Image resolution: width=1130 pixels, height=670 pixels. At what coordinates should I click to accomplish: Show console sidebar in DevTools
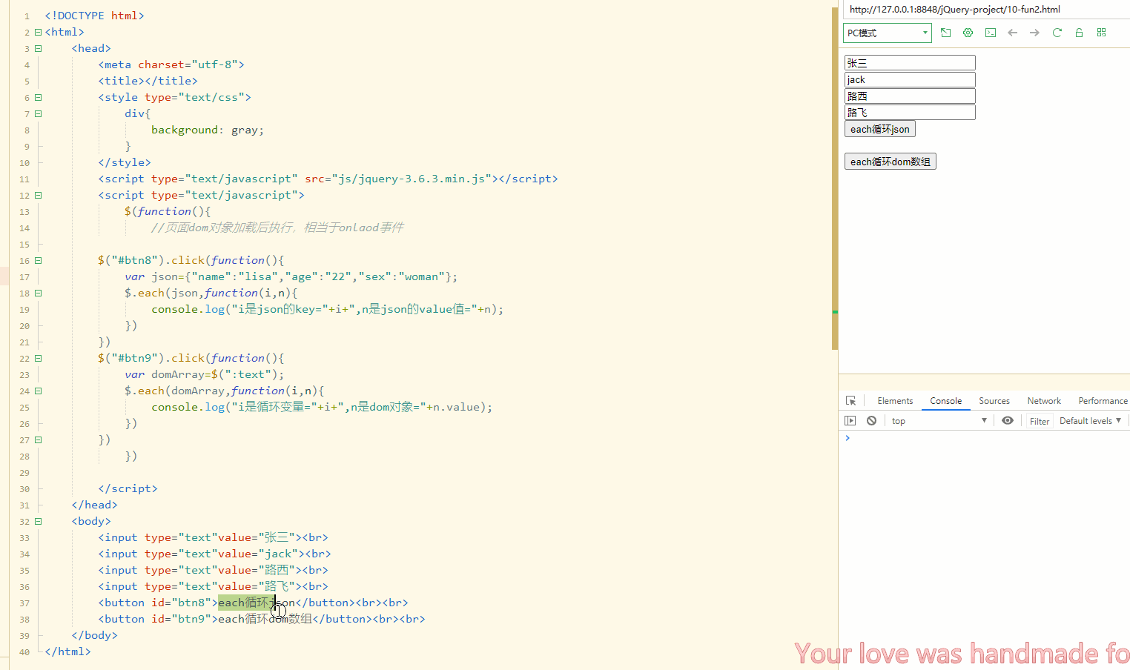850,420
